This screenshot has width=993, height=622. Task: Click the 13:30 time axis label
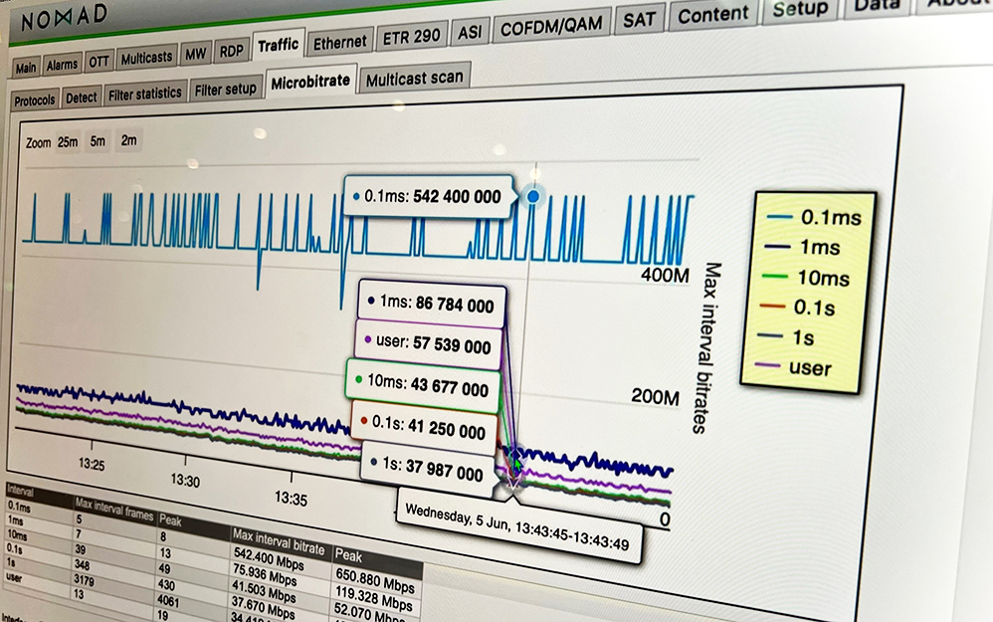tap(185, 480)
